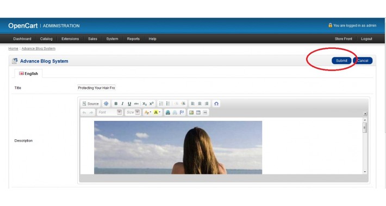The image size is (386, 206).
Task: Open the Size dropdown
Action: [133, 112]
